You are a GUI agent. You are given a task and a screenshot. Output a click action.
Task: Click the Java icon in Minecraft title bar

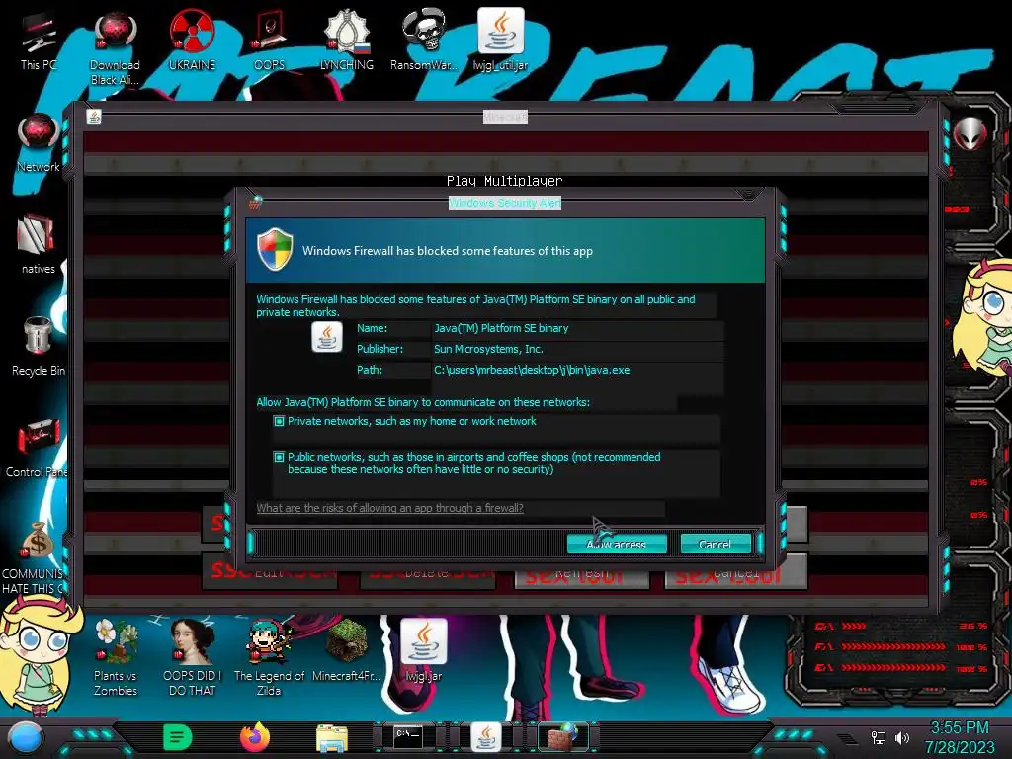[x=94, y=117]
